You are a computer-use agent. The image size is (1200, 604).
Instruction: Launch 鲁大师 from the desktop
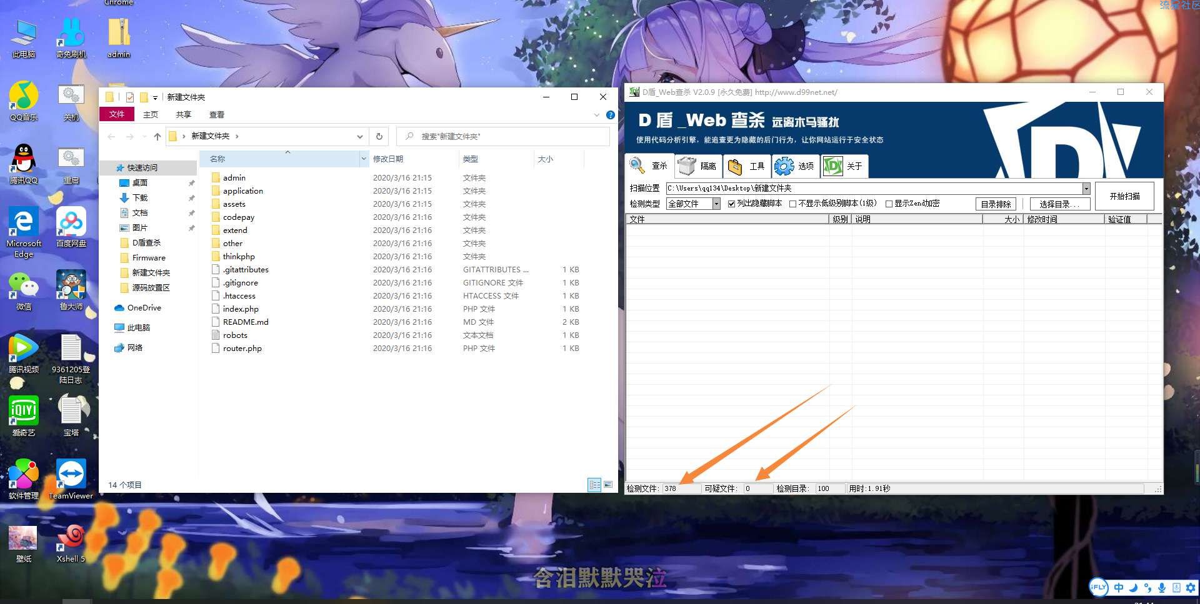point(71,290)
